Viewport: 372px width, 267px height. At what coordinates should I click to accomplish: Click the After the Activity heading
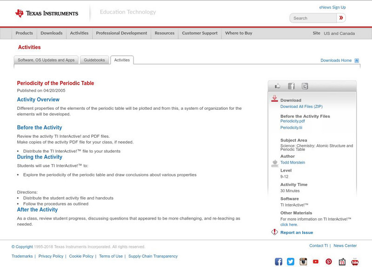pyautogui.click(x=37, y=210)
